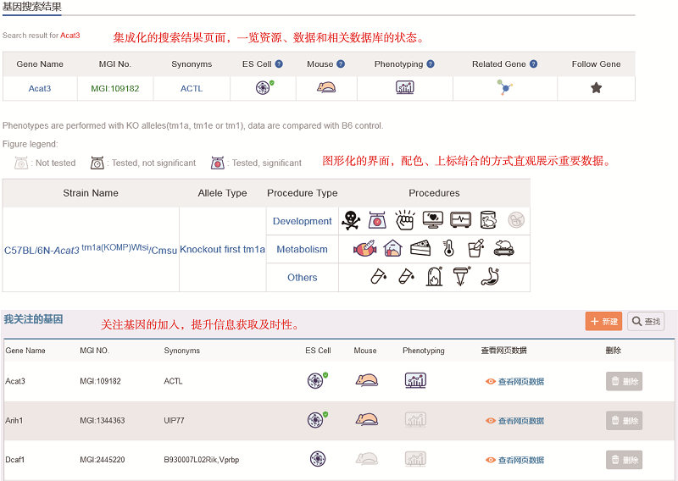Select the first test tube icon in Others
678x481 pixels.
tap(379, 276)
